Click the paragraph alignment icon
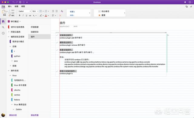 point(53,15)
